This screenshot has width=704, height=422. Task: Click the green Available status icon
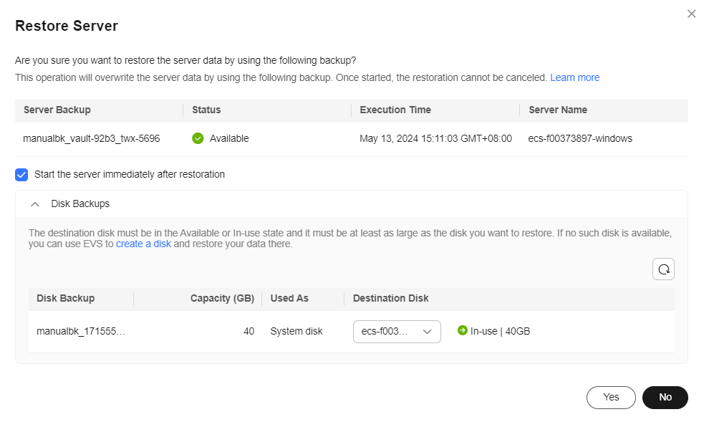[x=198, y=138]
